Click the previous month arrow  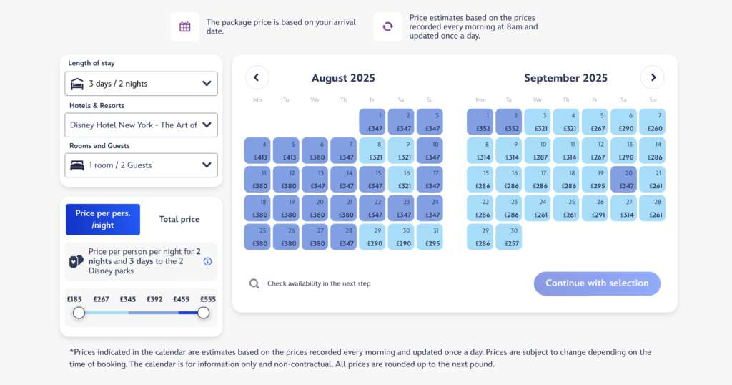point(257,77)
